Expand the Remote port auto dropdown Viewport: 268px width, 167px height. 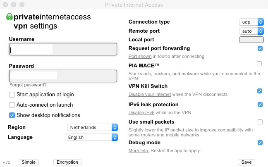coord(251,31)
